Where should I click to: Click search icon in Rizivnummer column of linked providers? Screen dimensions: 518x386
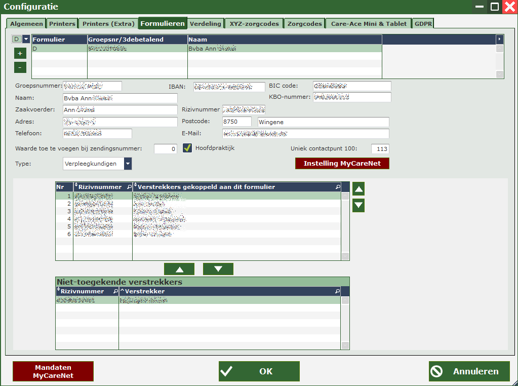point(129,187)
